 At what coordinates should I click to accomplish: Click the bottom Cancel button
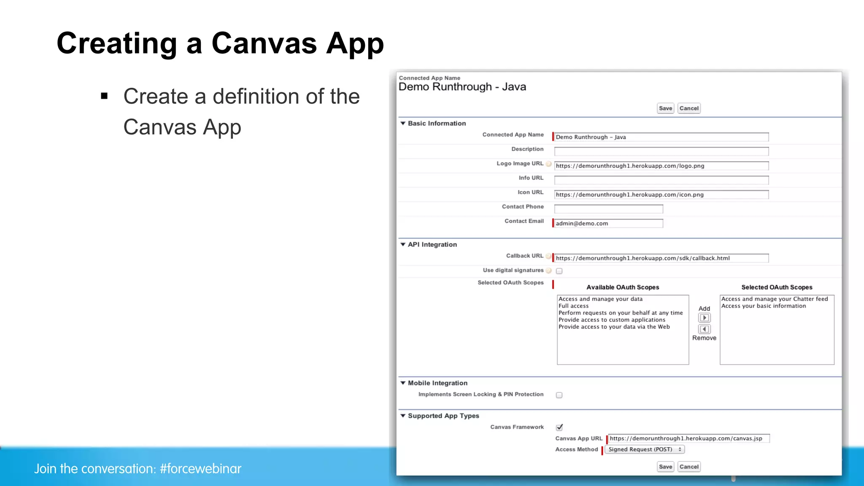click(x=689, y=467)
